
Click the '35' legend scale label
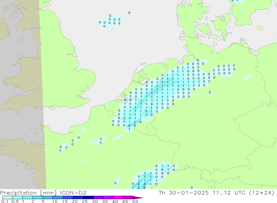coord(105,201)
